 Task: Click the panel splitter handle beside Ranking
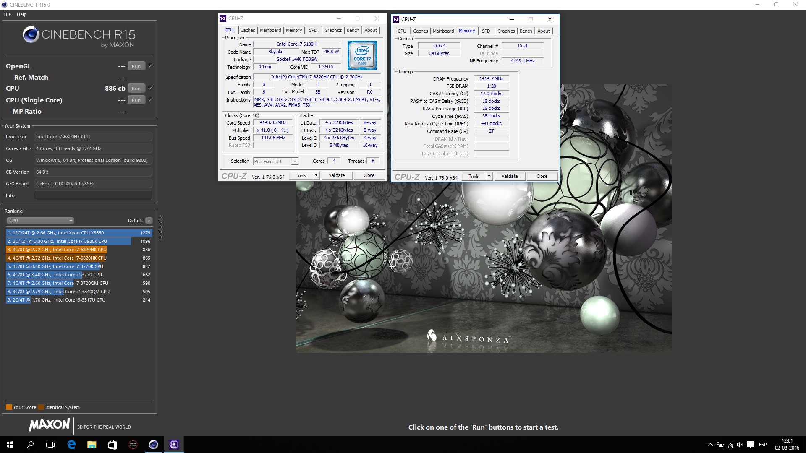point(160,227)
